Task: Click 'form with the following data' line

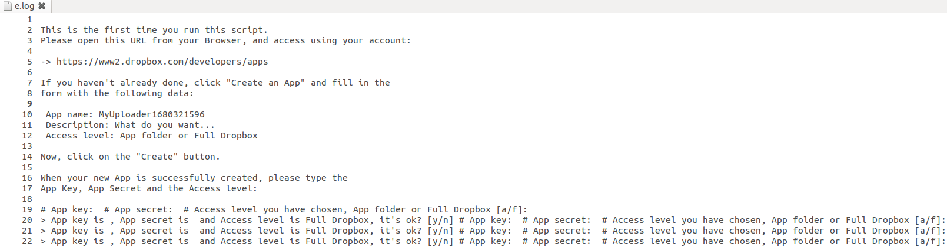Action: 117,93
